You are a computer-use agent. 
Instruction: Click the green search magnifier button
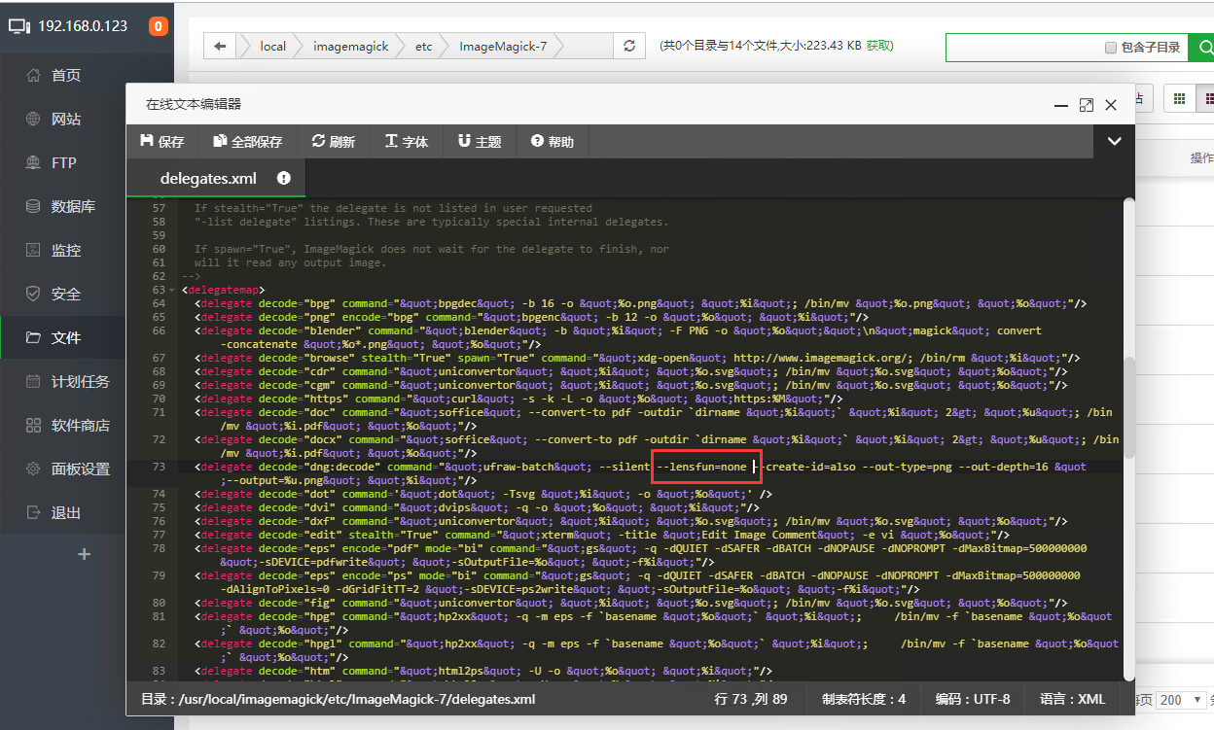point(1203,47)
